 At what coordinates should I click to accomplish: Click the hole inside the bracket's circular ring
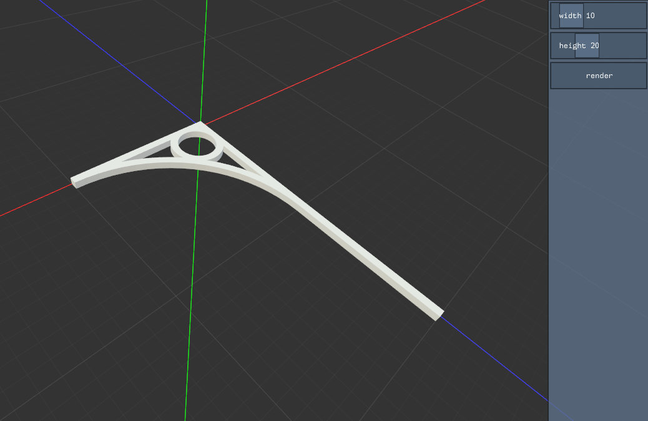pos(199,145)
